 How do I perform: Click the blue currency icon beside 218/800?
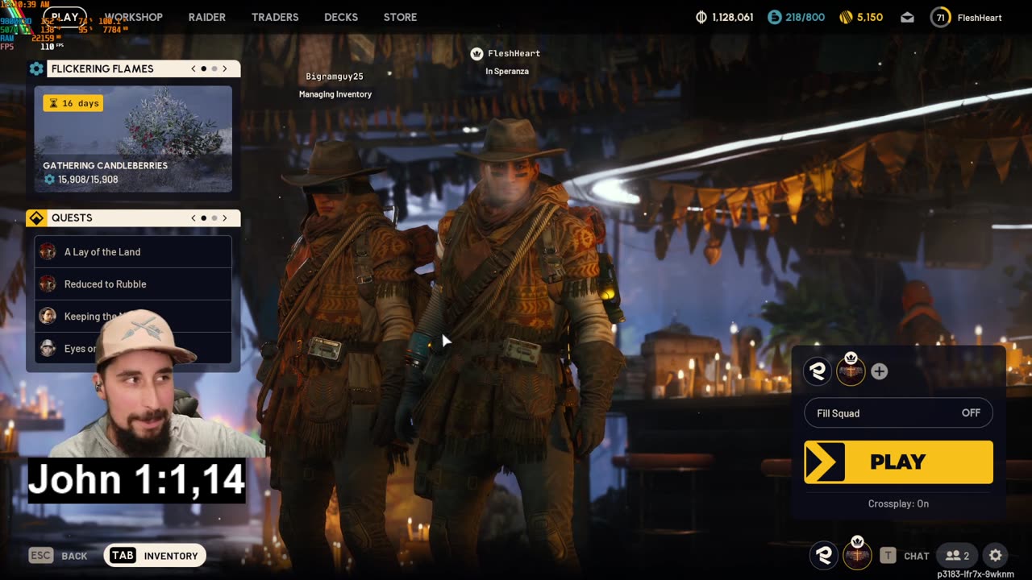(775, 17)
